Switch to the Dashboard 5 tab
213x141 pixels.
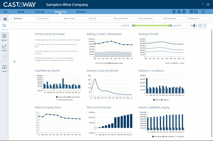pos(198,19)
